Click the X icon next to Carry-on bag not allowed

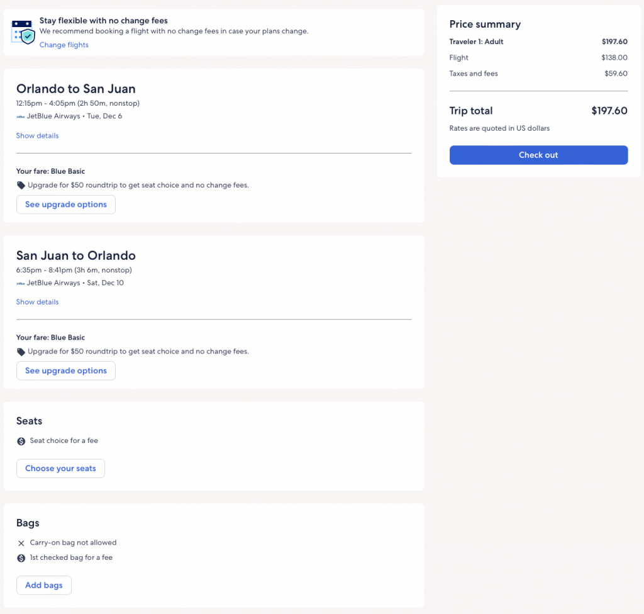(x=21, y=543)
